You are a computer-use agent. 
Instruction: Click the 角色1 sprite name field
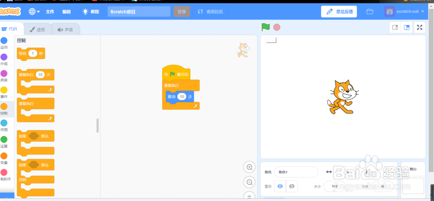[x=296, y=172]
